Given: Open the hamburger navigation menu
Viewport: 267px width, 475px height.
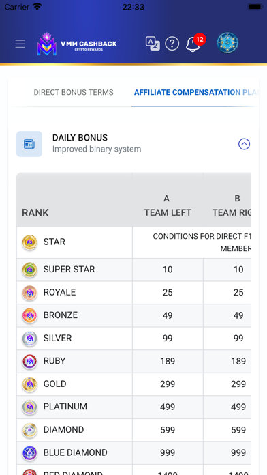Looking at the screenshot, I should [20, 44].
